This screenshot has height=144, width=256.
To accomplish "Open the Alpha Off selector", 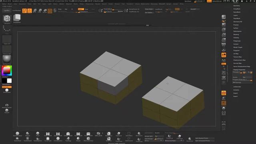I will point(7,40).
